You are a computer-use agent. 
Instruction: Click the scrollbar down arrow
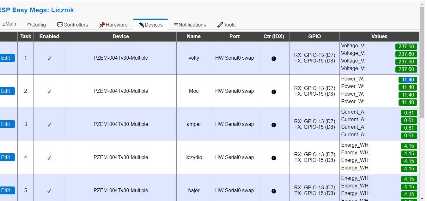[422, 198]
